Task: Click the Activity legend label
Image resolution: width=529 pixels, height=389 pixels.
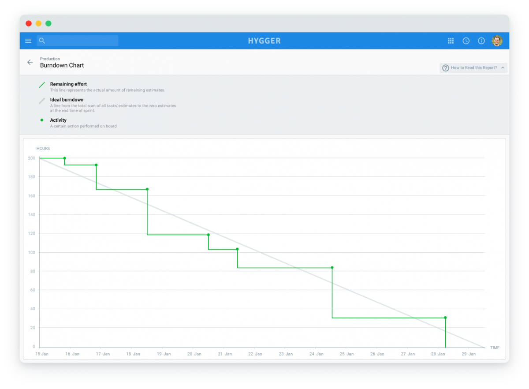Action: click(x=58, y=120)
